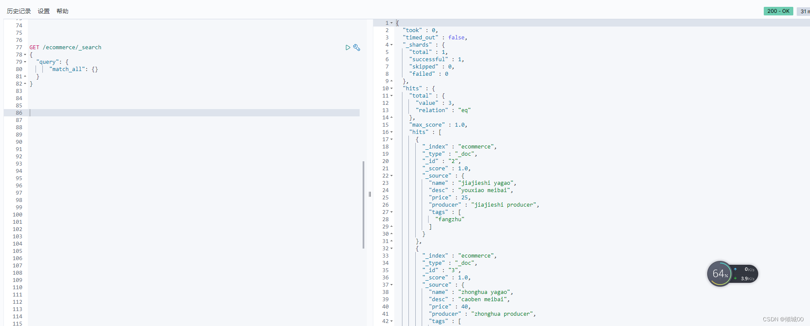
Task: Click the "_id" : "2" line
Action: [x=442, y=161]
